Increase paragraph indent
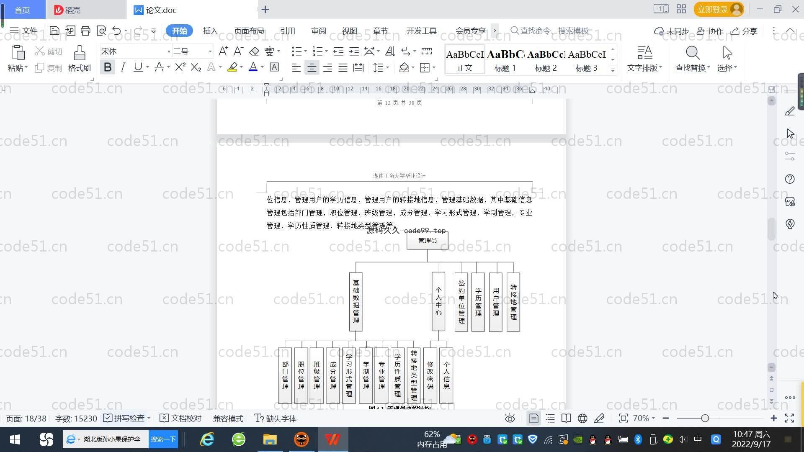Screen dimensions: 804x452 [x=354, y=51]
